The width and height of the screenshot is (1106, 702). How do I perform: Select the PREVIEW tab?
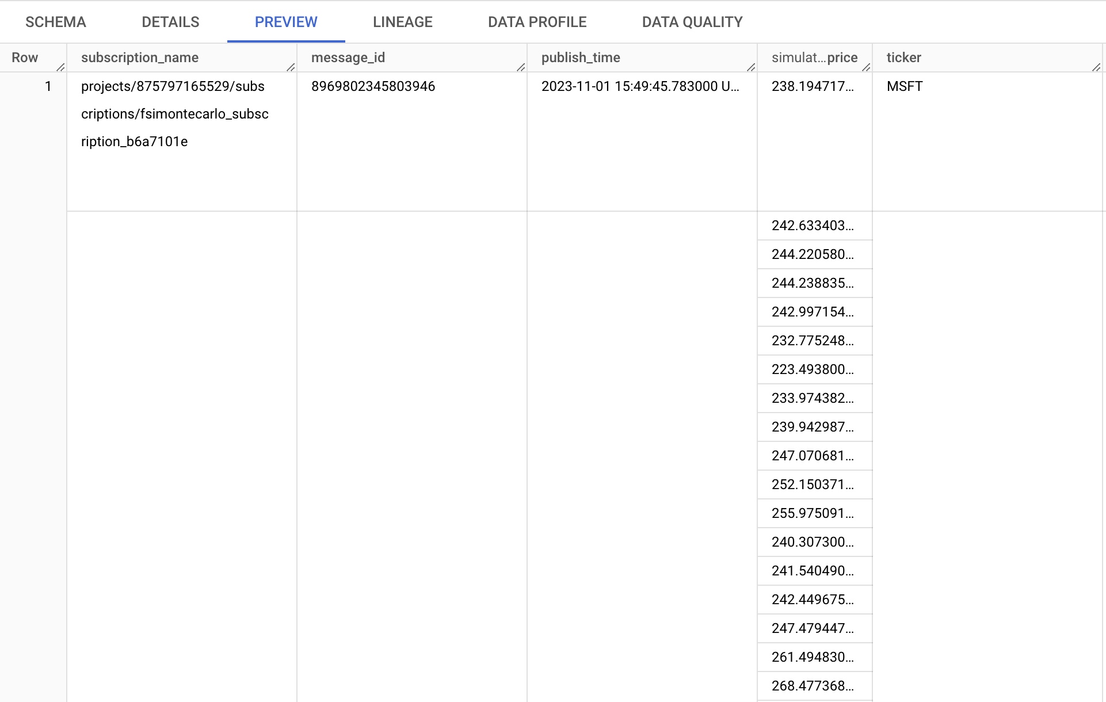tap(286, 22)
